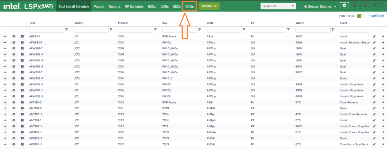Click the eye icon for ANT101-3 row
This screenshot has height=149, width=387.
(14, 108)
